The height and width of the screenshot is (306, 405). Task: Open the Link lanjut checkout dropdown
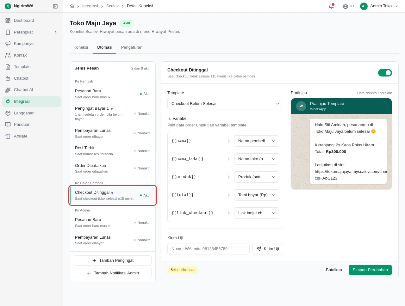(257, 213)
